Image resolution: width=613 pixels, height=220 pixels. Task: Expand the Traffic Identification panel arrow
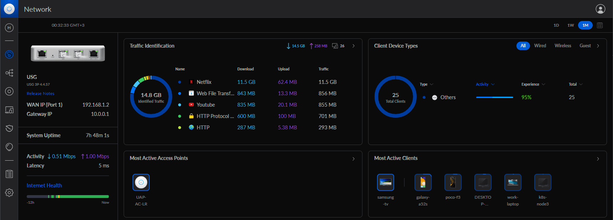coord(354,46)
